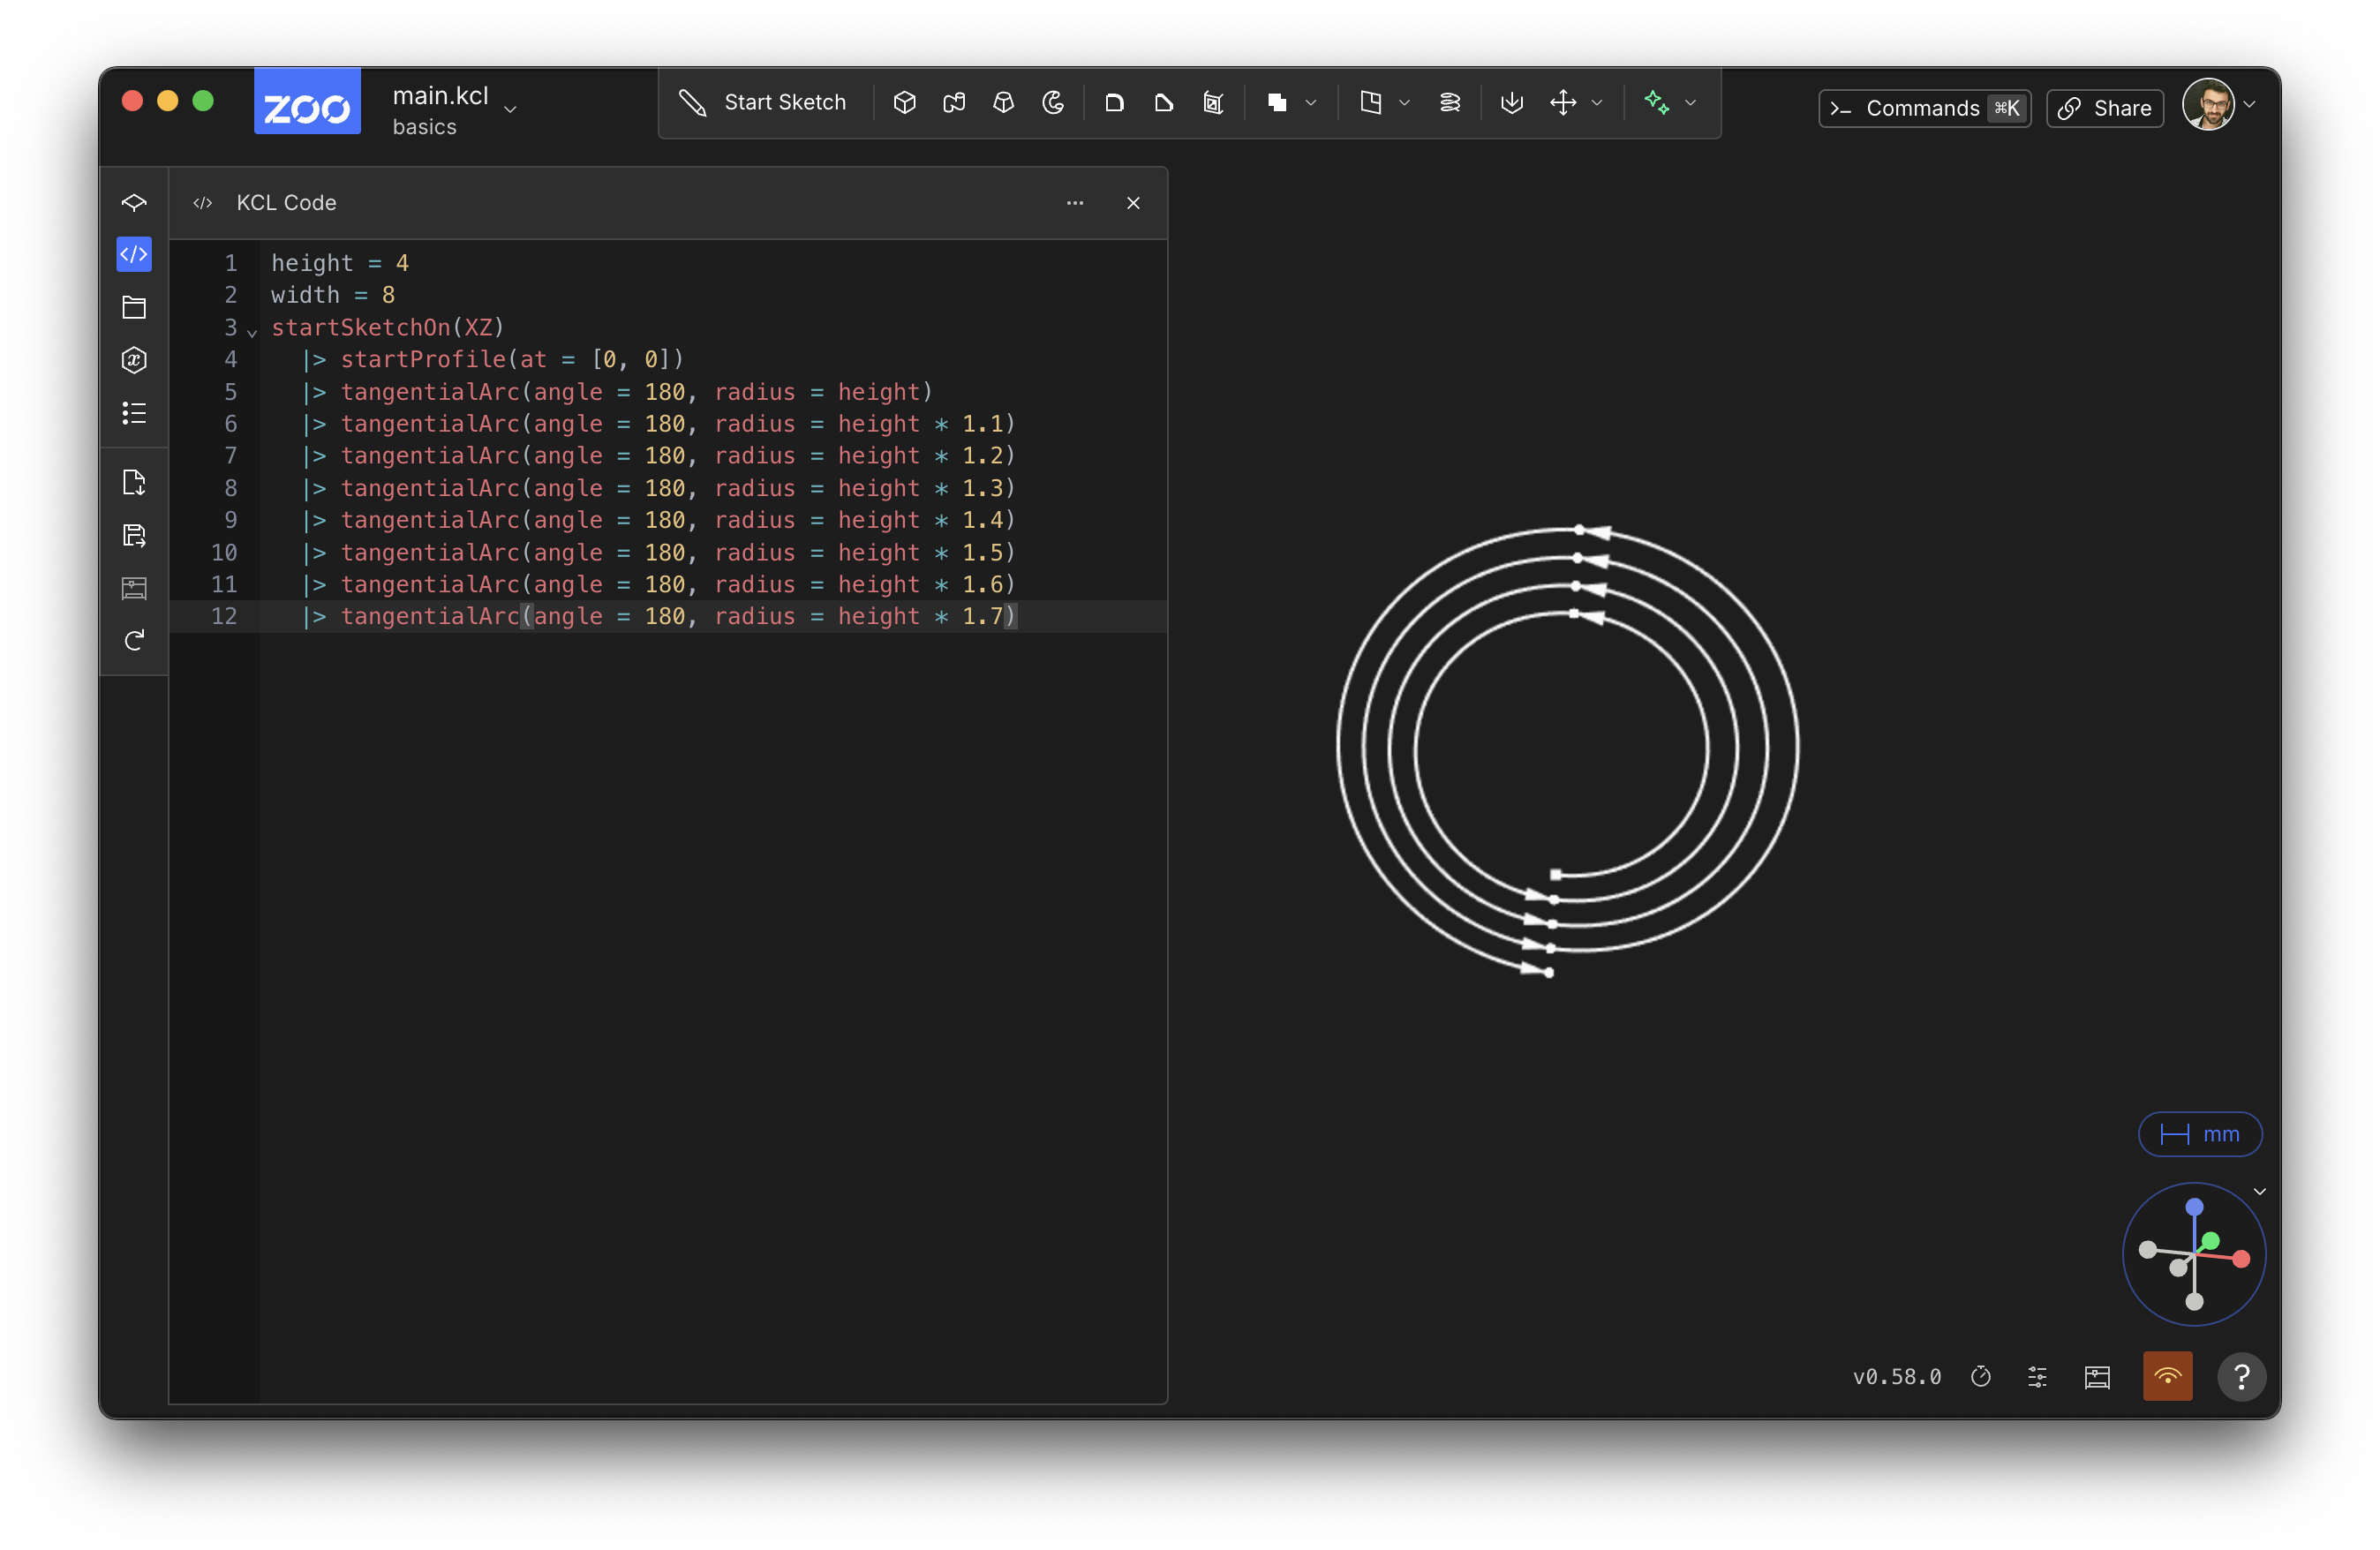This screenshot has width=2380, height=1550.
Task: Open the user avatar menu
Action: click(x=2218, y=104)
